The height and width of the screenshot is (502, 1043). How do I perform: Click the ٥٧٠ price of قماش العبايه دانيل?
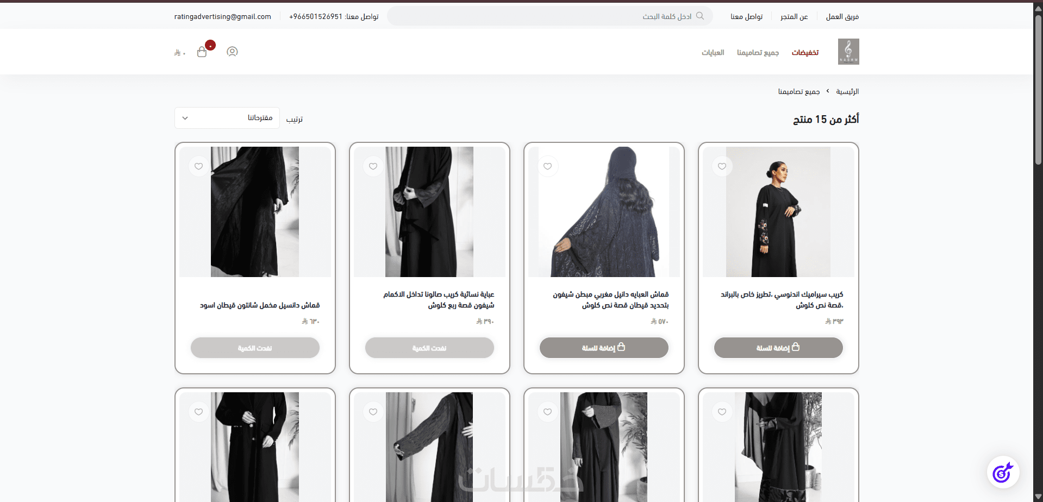[x=660, y=322]
